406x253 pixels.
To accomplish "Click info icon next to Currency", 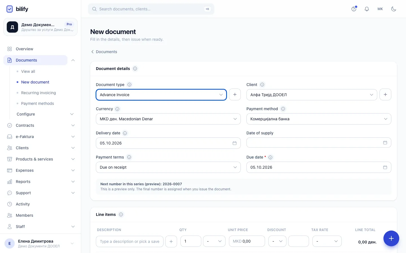I will pyautogui.click(x=117, y=109).
